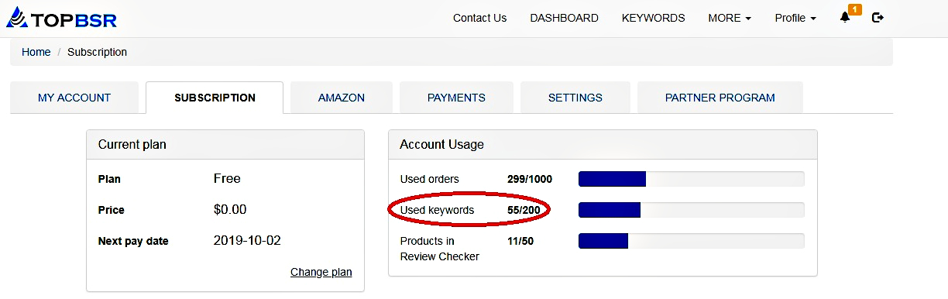Go to DASHBOARD in the navbar
Viewport: 948px width, 299px height.
coord(564,18)
